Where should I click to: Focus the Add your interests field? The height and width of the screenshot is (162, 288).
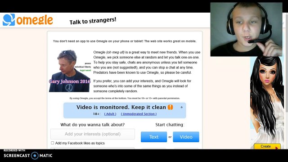tap(93, 134)
